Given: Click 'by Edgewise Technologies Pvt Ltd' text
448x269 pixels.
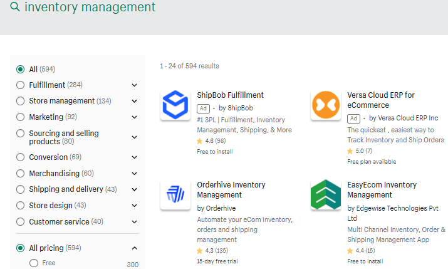Looking at the screenshot, I should pos(393,213).
